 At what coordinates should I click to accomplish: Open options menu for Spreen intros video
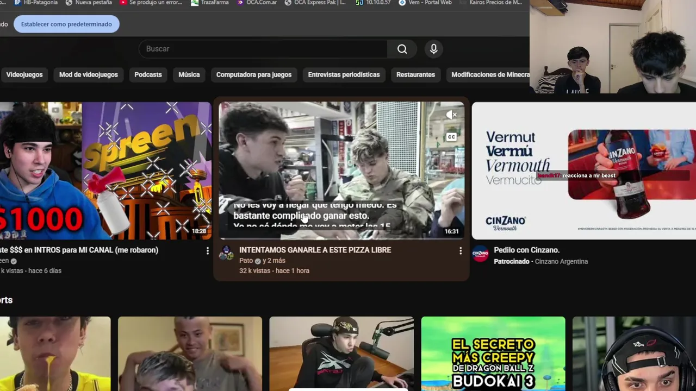207,250
